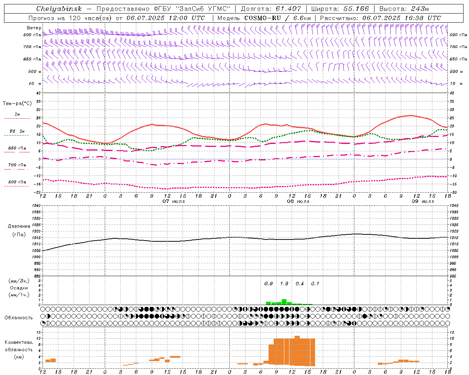Click the Td 2м legend label
The image size is (469, 375).
click(x=17, y=131)
